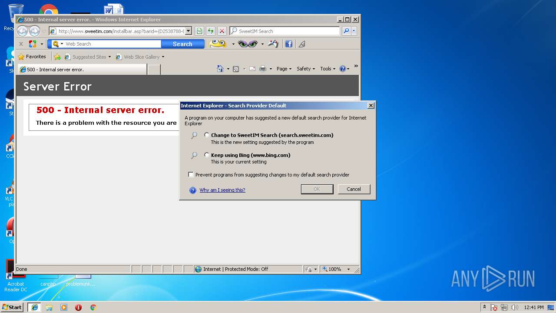Click the Web Search toolbar field
Image resolution: width=556 pixels, height=313 pixels.
113,44
